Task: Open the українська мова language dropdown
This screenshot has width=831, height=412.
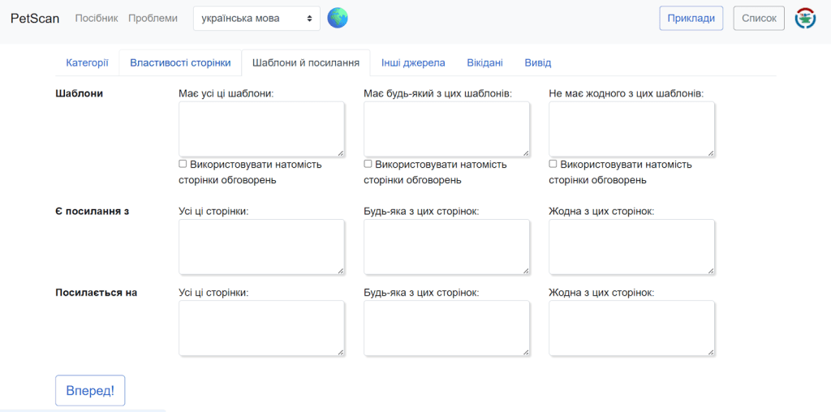Action: (x=256, y=18)
